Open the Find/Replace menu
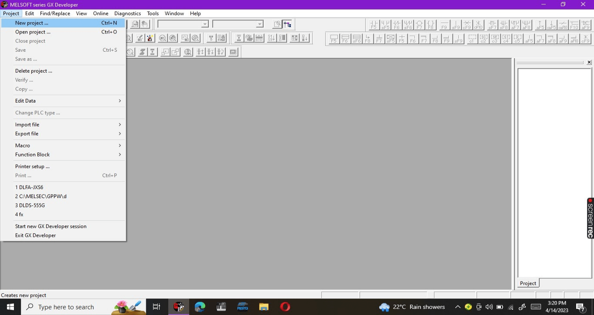The width and height of the screenshot is (594, 315). coord(55,13)
